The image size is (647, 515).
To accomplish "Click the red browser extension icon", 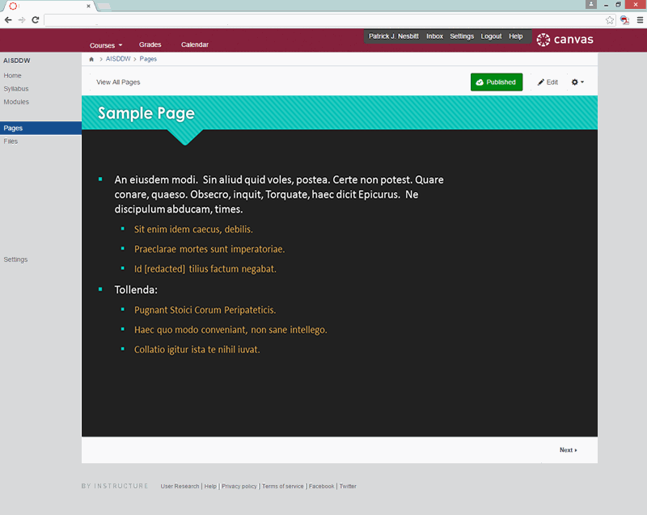I will [625, 19].
